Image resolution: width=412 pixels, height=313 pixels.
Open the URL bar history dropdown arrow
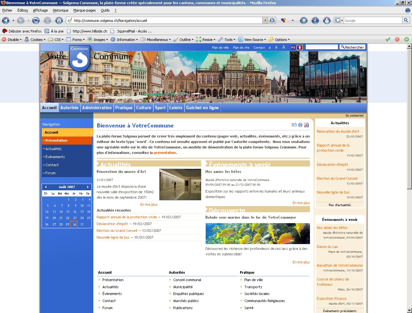[265, 21]
